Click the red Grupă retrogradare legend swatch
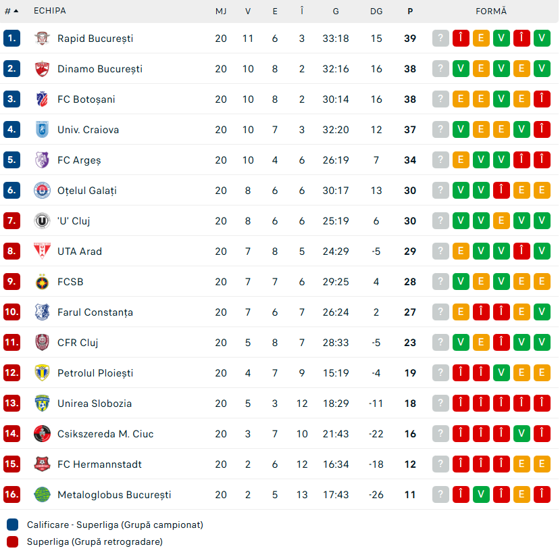The height and width of the screenshot is (557, 560). [13, 541]
